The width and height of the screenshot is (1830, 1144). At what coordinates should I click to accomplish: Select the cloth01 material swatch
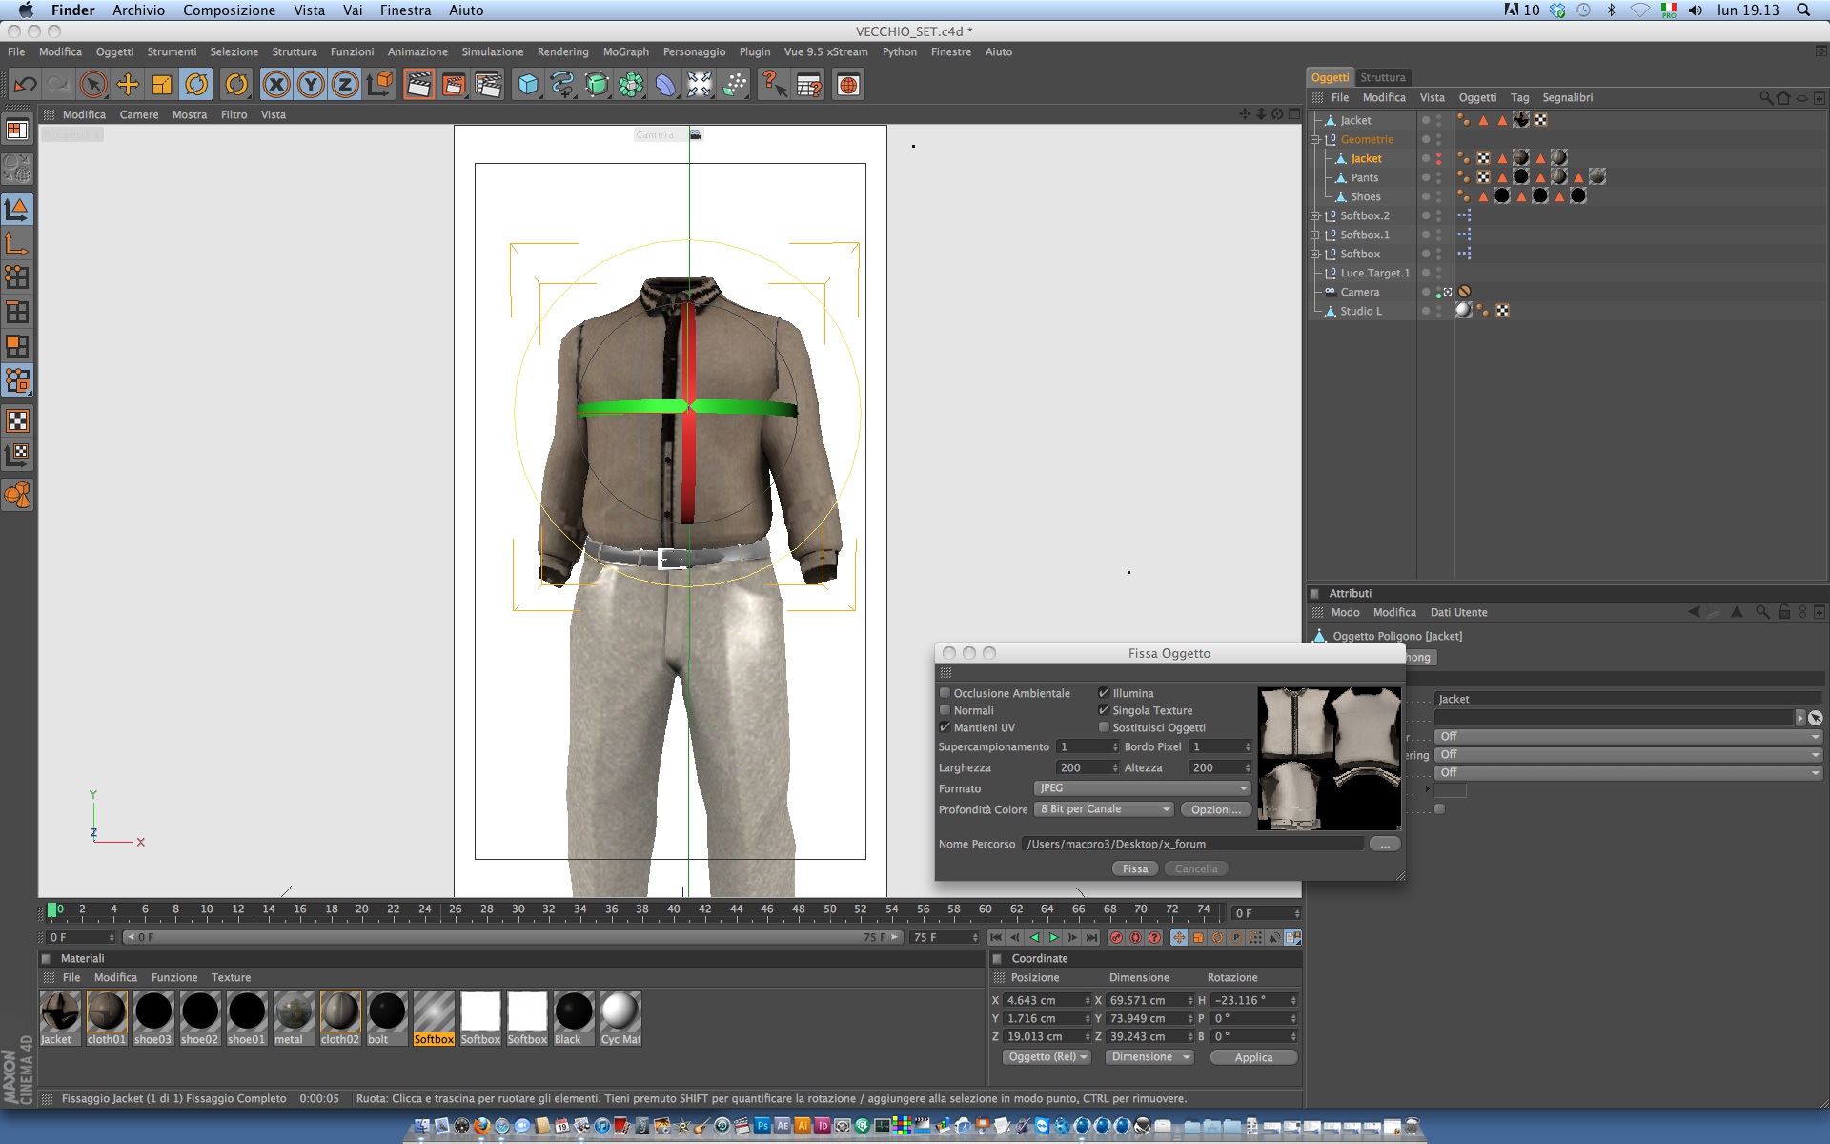(x=106, y=1012)
